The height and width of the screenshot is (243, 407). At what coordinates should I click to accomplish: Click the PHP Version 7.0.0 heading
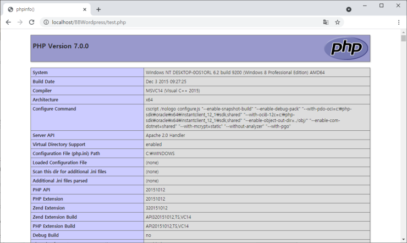click(61, 46)
